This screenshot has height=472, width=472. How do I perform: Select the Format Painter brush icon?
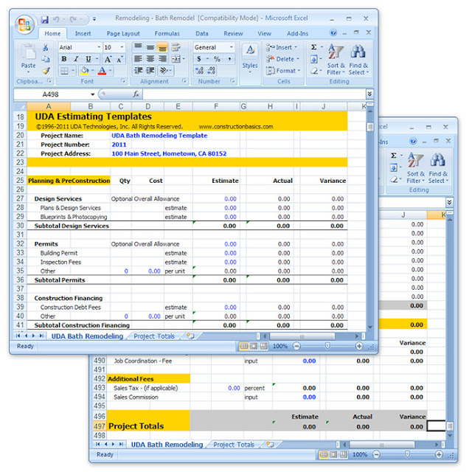tap(46, 71)
